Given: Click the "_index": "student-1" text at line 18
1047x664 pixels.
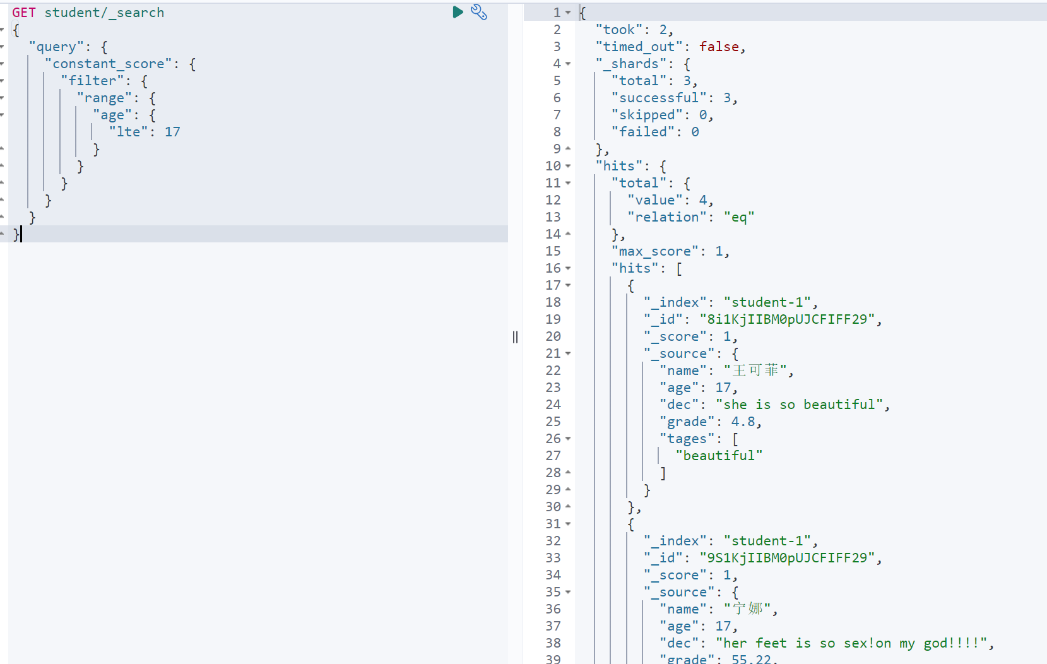Looking at the screenshot, I should tap(731, 302).
